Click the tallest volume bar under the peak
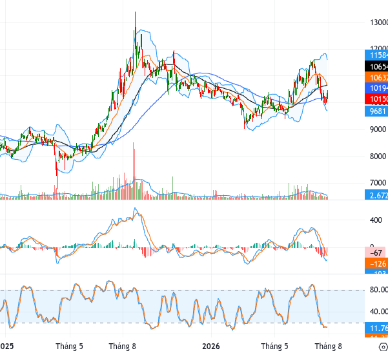 (x=134, y=171)
